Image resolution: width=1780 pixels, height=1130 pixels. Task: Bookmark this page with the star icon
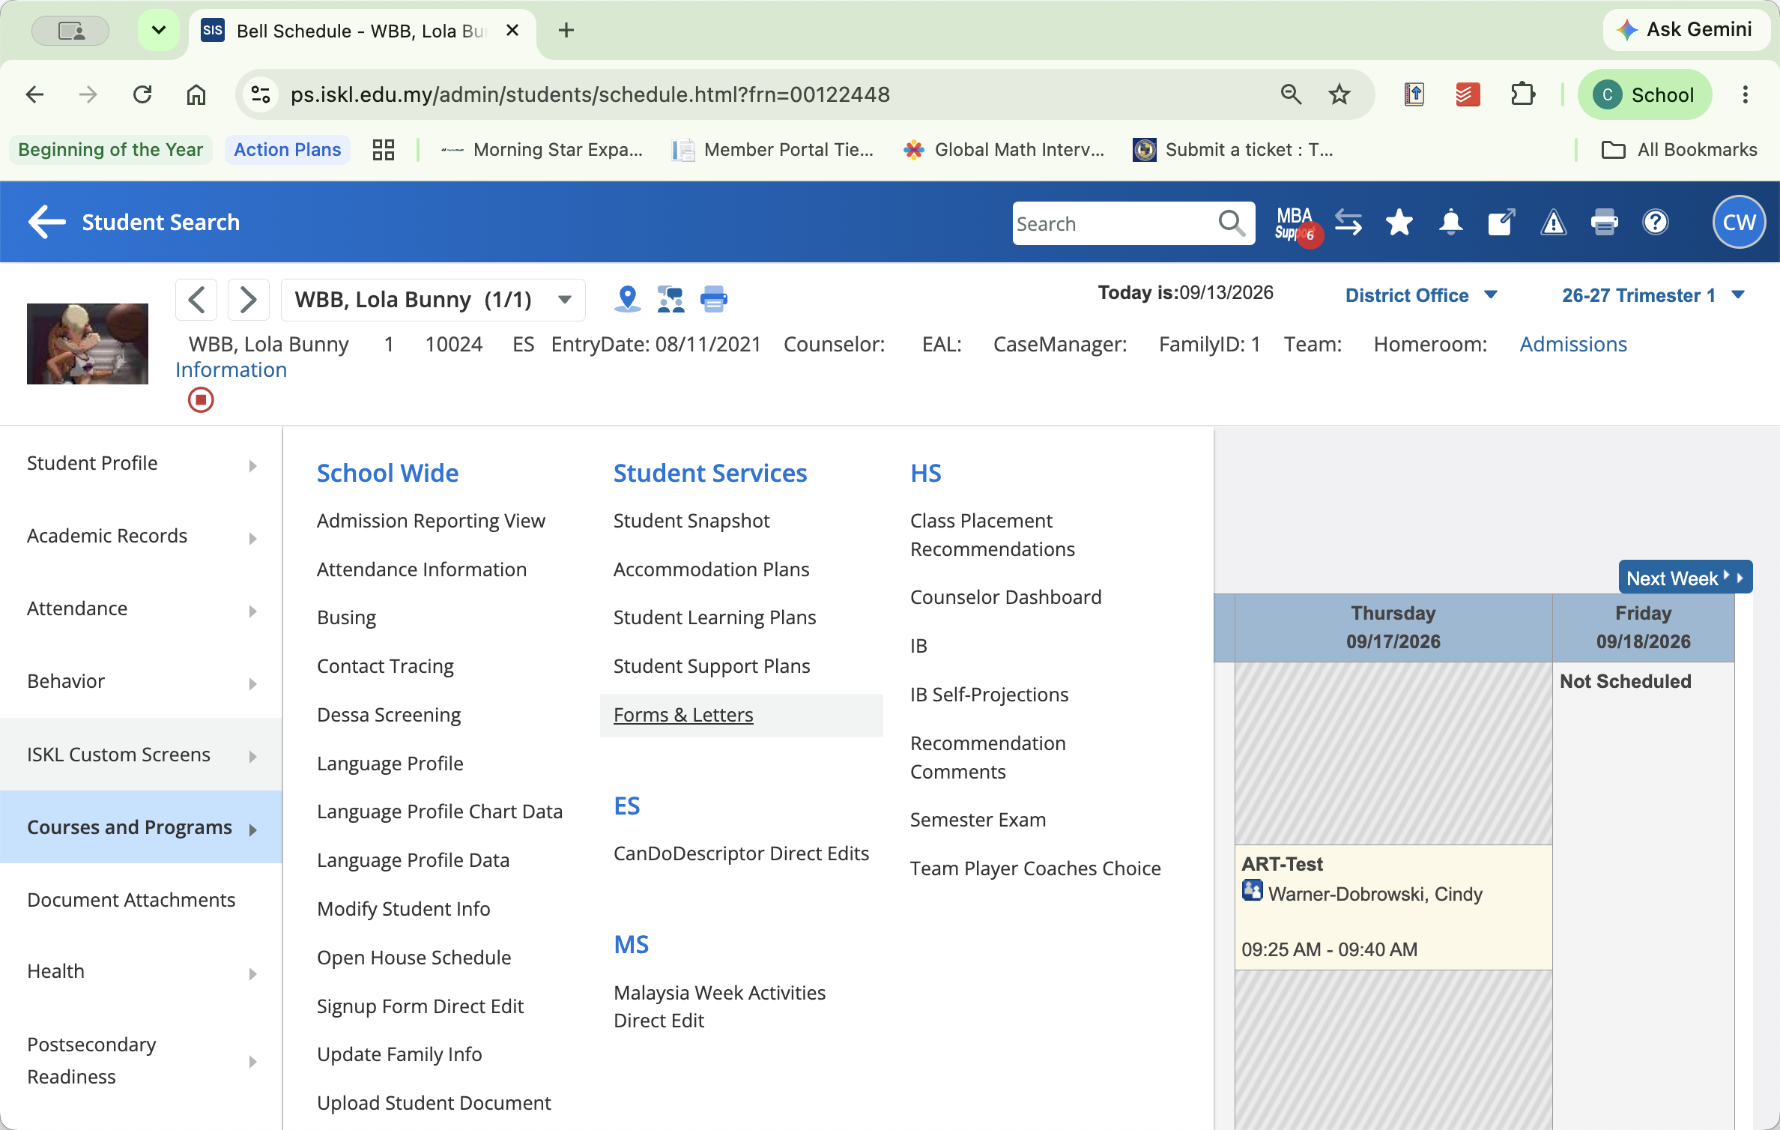1339,94
